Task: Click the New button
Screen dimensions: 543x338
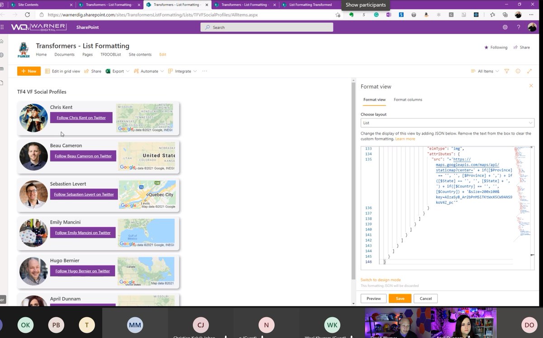Action: pyautogui.click(x=29, y=71)
